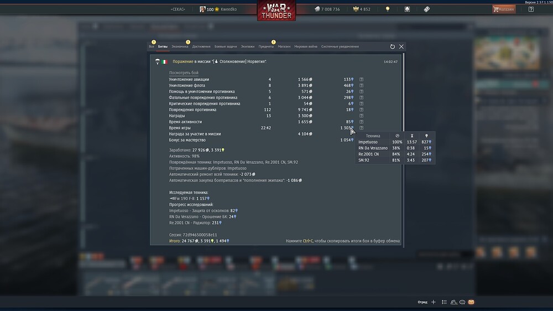Open help for Фатальные повреждения противника

(x=361, y=97)
